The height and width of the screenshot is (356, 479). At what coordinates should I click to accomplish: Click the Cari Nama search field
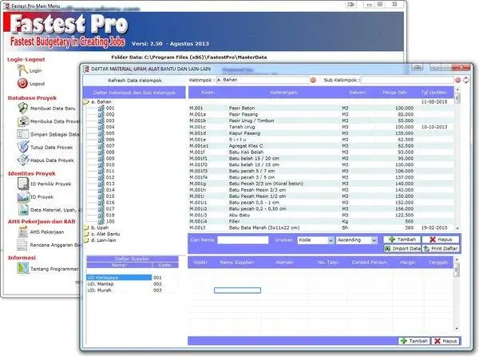pos(243,240)
